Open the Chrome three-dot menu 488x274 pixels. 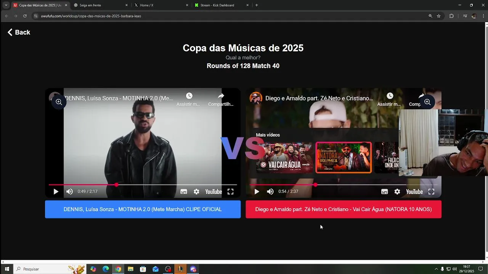[x=483, y=16]
